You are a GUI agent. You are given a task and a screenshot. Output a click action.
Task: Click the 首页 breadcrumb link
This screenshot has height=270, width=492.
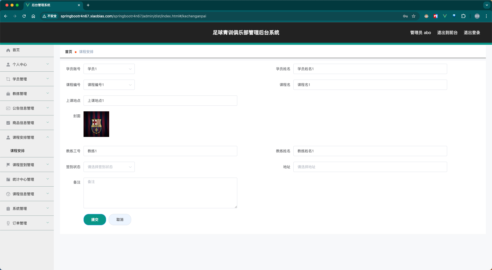tap(69, 52)
